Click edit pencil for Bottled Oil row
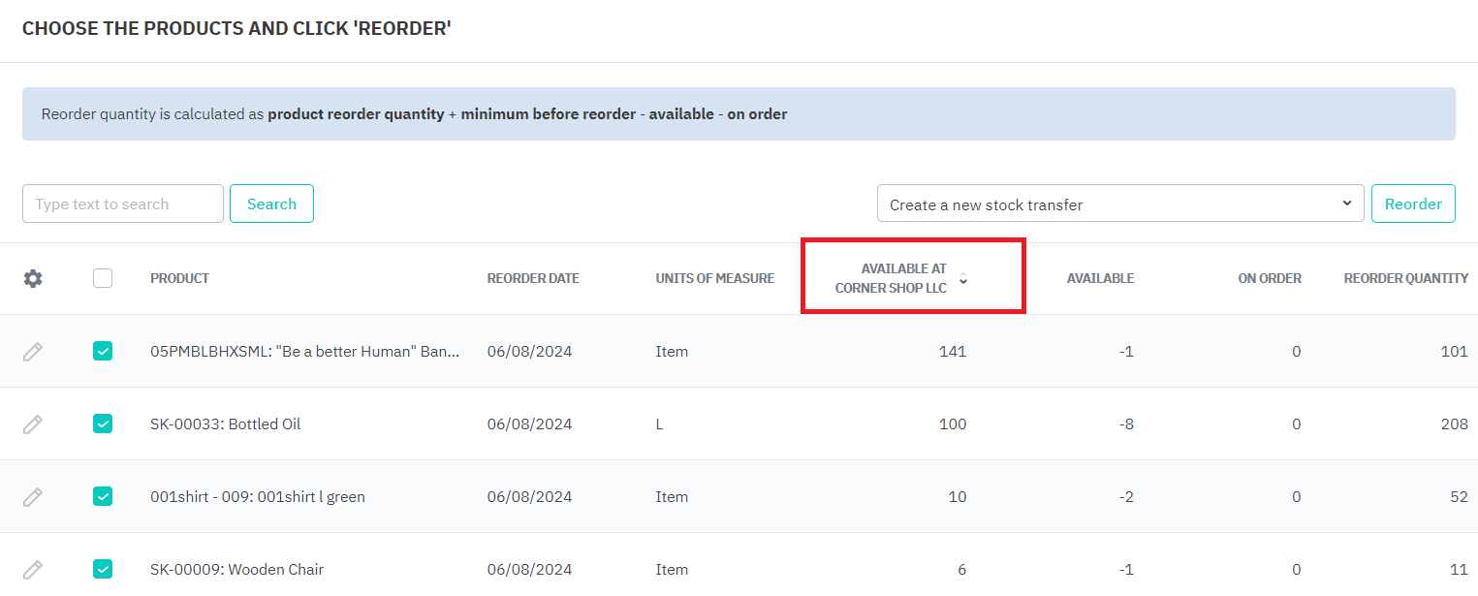1478x596 pixels. 33,424
